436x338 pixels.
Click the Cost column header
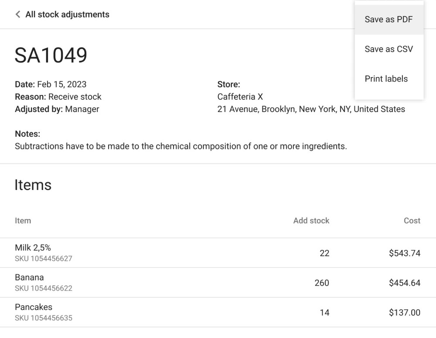point(412,221)
